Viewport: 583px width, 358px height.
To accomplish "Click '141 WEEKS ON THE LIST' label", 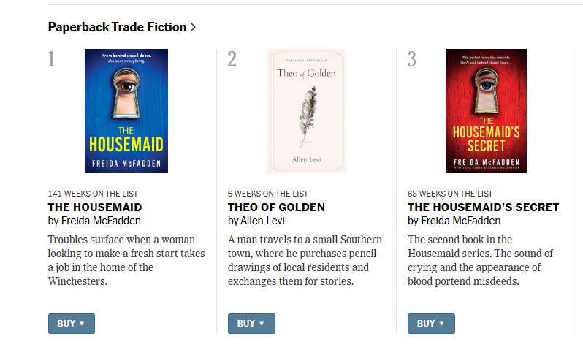I will click(x=93, y=194).
